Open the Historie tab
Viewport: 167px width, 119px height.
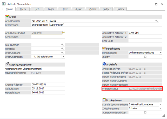[121, 9]
